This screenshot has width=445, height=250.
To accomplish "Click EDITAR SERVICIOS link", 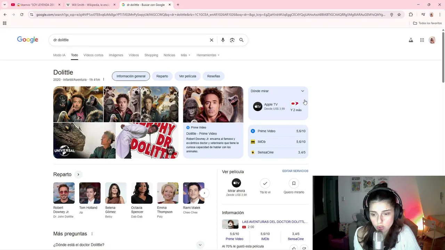I will click(x=295, y=171).
